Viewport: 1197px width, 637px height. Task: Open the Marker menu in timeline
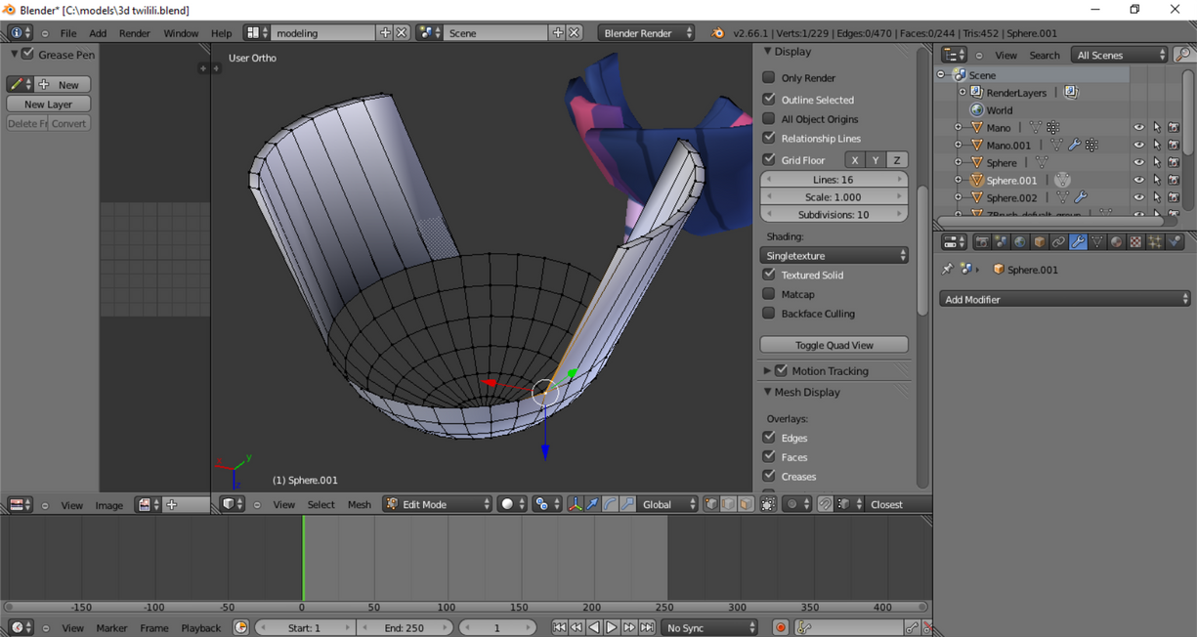tap(112, 628)
